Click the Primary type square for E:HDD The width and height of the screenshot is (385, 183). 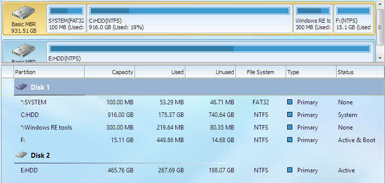click(290, 170)
